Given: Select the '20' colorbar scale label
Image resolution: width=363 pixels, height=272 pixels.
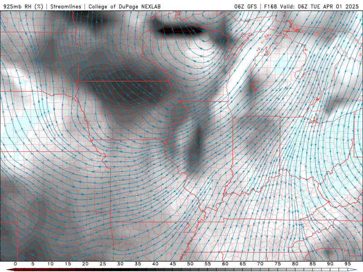Looking at the screenshot, I should [x=85, y=264].
